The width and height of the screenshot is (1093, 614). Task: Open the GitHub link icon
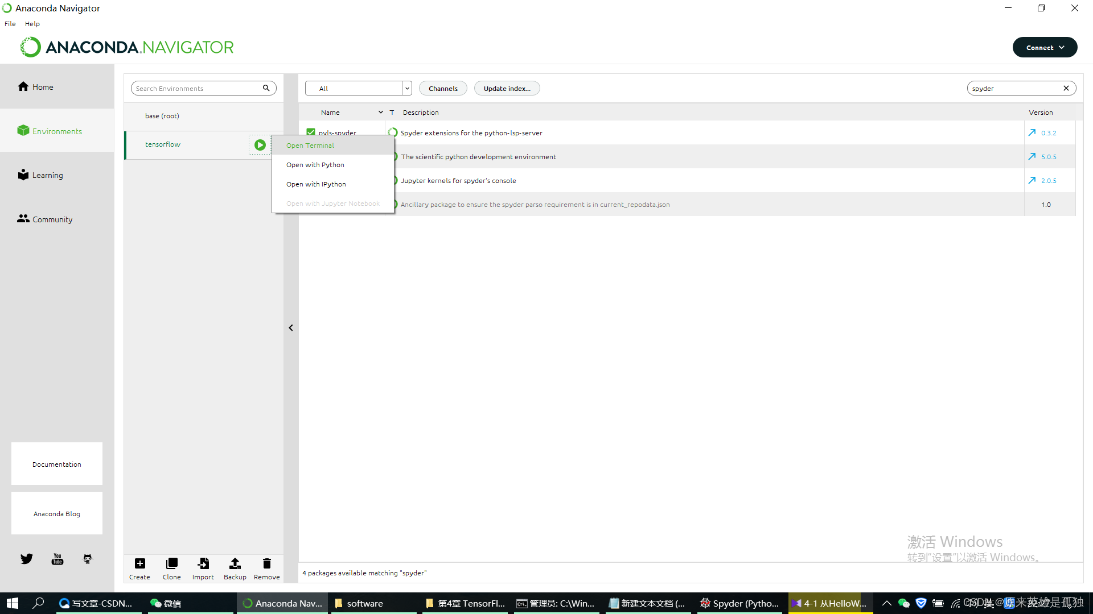click(x=88, y=559)
